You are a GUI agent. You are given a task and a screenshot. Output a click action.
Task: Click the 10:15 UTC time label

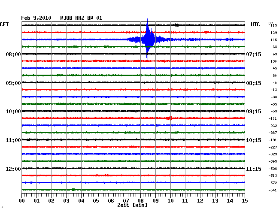point(254,140)
